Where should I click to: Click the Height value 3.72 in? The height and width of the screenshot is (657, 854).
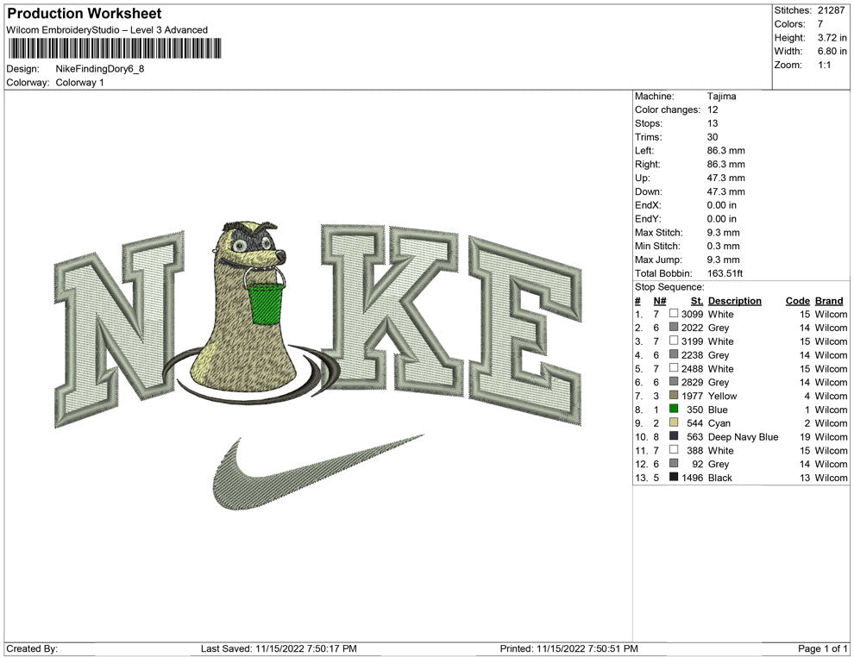click(832, 38)
